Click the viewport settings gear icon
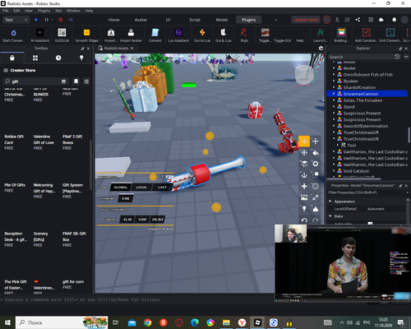411x329 pixels. point(321,49)
